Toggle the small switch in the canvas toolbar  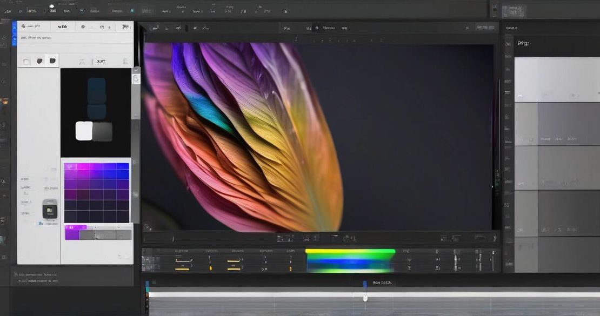click(x=310, y=28)
